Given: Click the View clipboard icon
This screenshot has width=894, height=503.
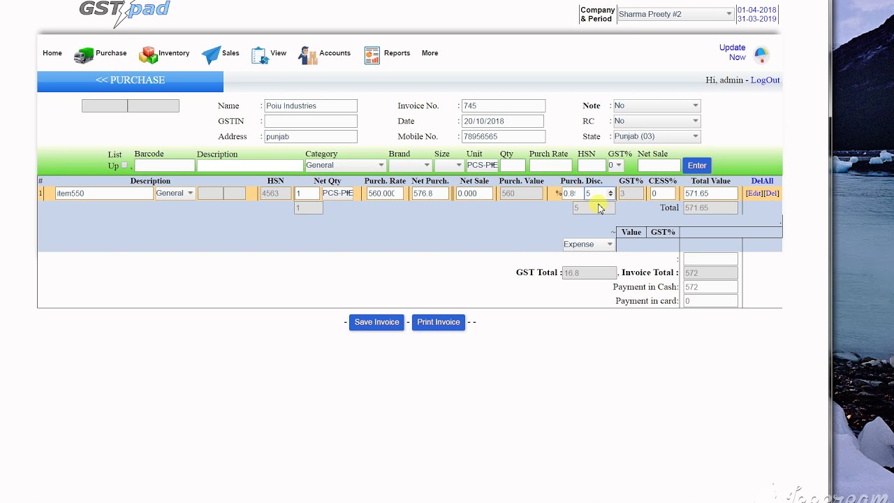Looking at the screenshot, I should (260, 55).
